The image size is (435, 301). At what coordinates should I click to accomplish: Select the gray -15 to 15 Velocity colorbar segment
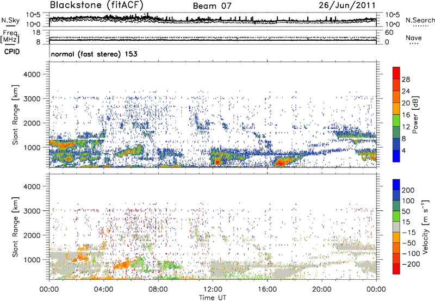(396, 227)
